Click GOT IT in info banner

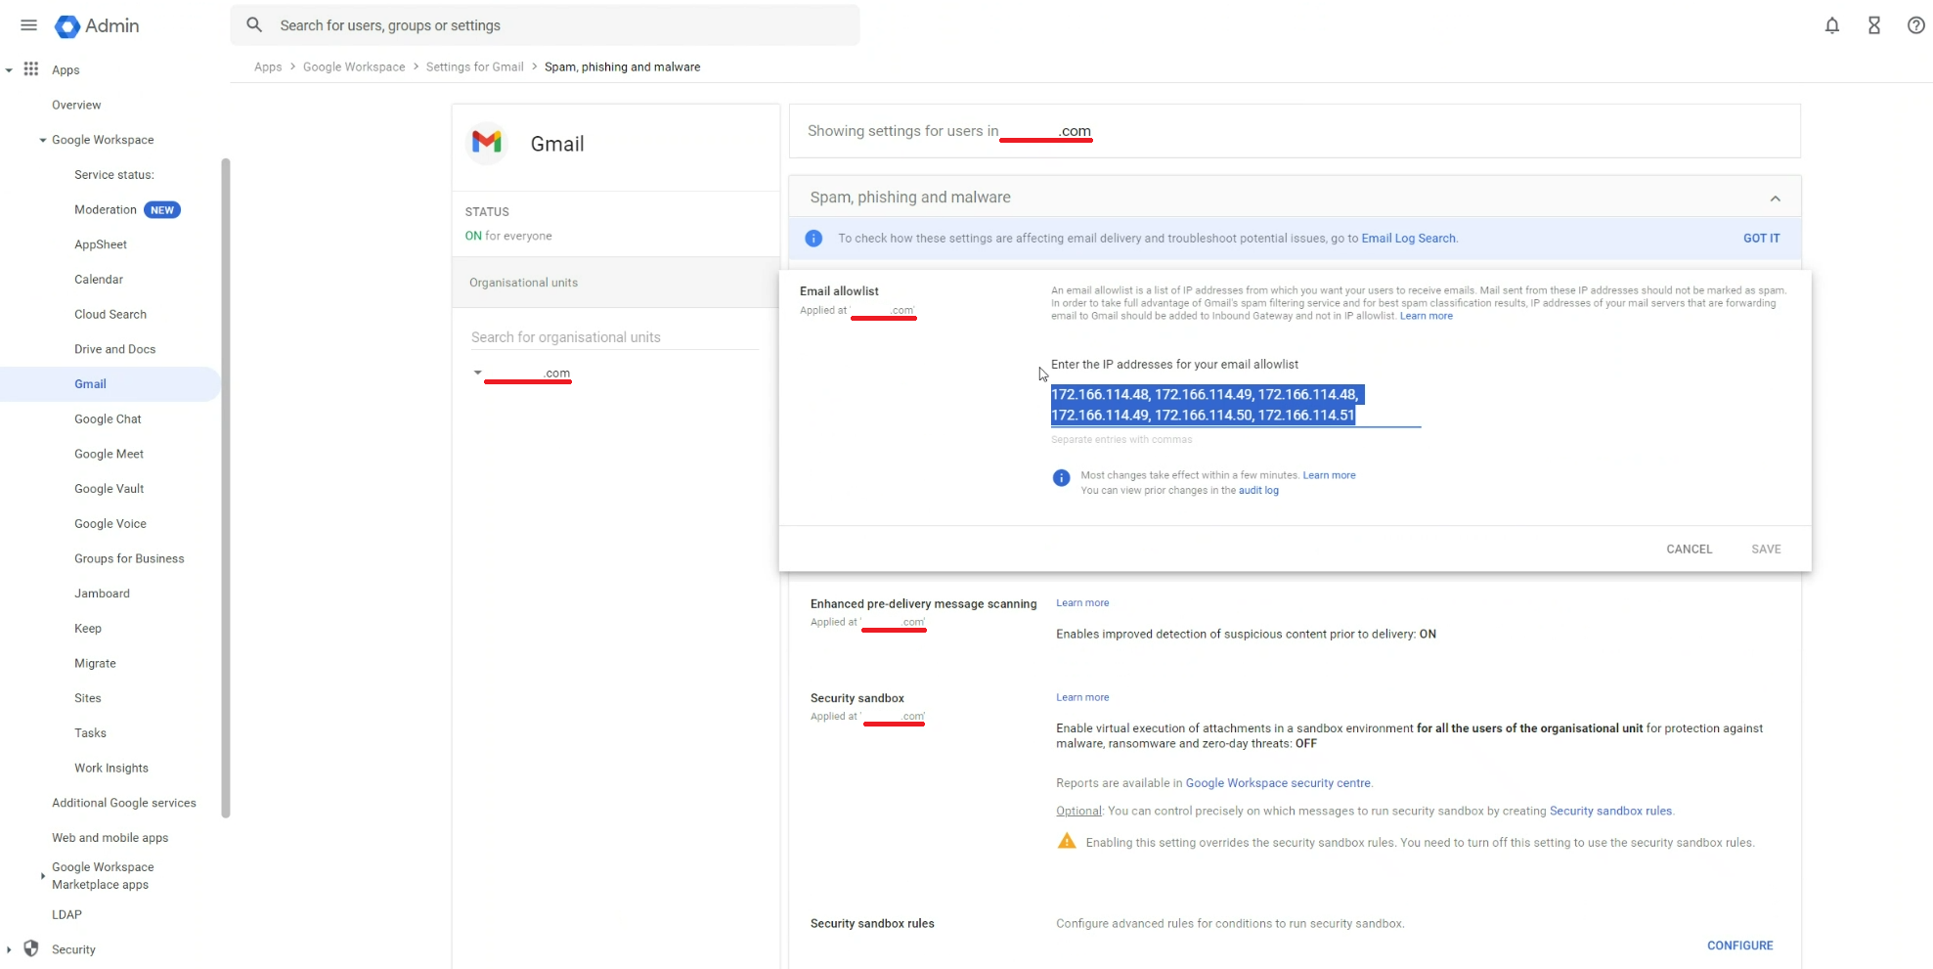(1761, 239)
